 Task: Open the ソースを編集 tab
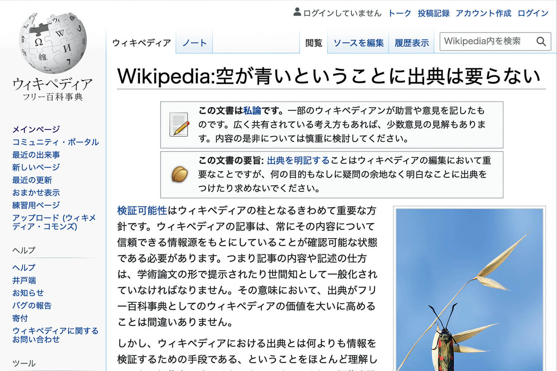pyautogui.click(x=358, y=43)
